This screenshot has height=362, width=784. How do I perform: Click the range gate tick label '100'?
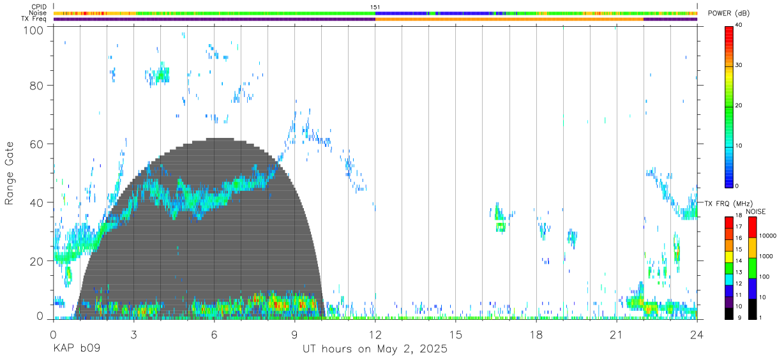click(x=33, y=29)
